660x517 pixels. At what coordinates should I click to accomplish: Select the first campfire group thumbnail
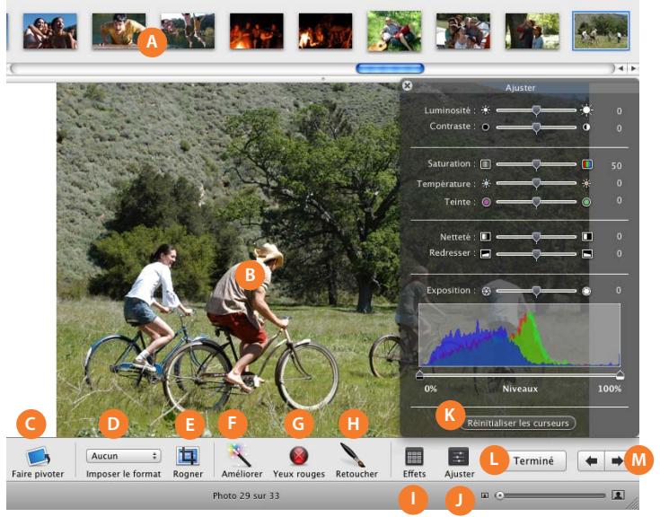pyautogui.click(x=257, y=31)
